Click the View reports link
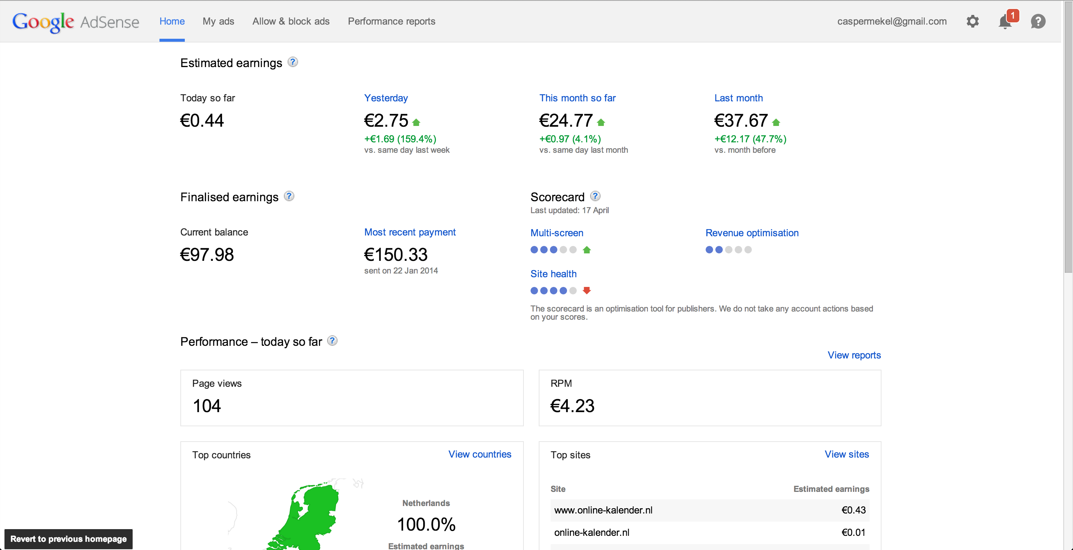 point(854,355)
